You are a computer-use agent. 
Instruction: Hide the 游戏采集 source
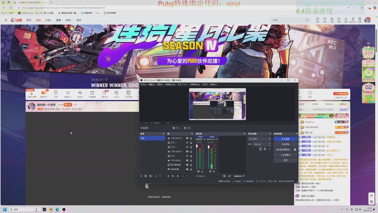[187, 169]
